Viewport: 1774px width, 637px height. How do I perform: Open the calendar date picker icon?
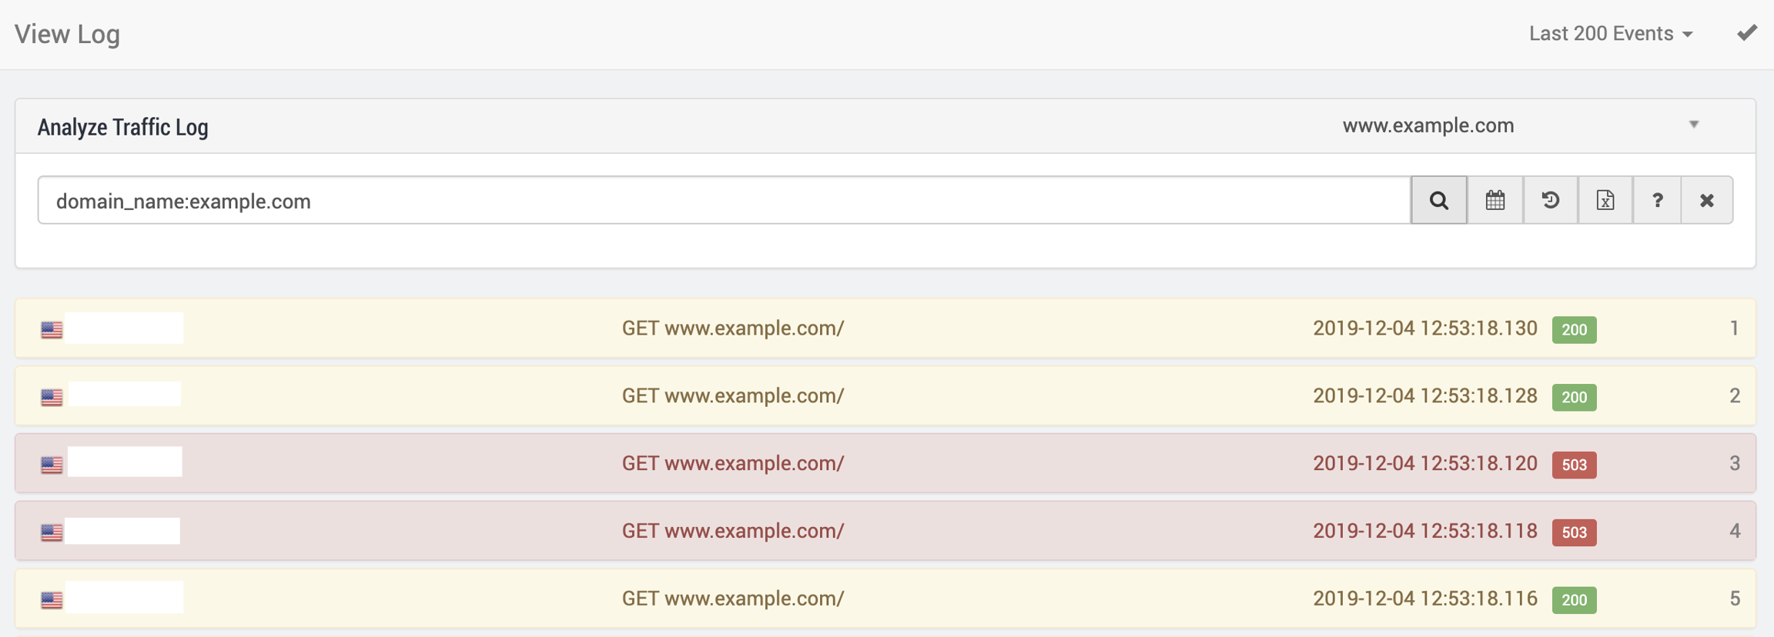1495,201
